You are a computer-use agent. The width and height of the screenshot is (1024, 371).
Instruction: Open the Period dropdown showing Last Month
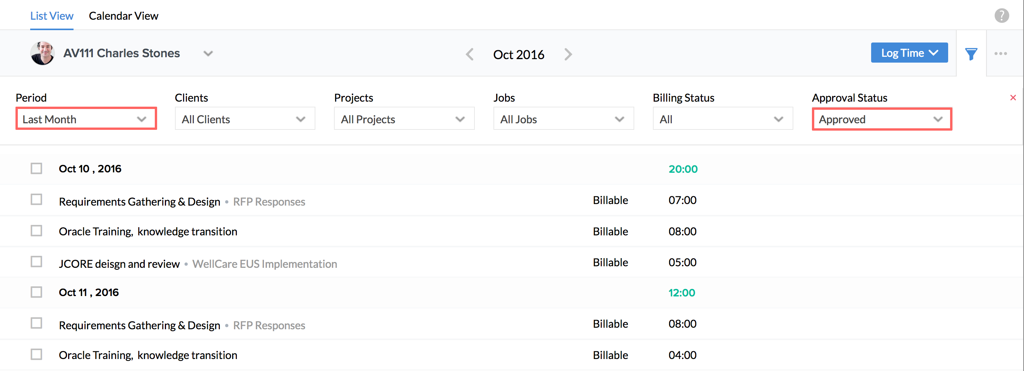(86, 119)
